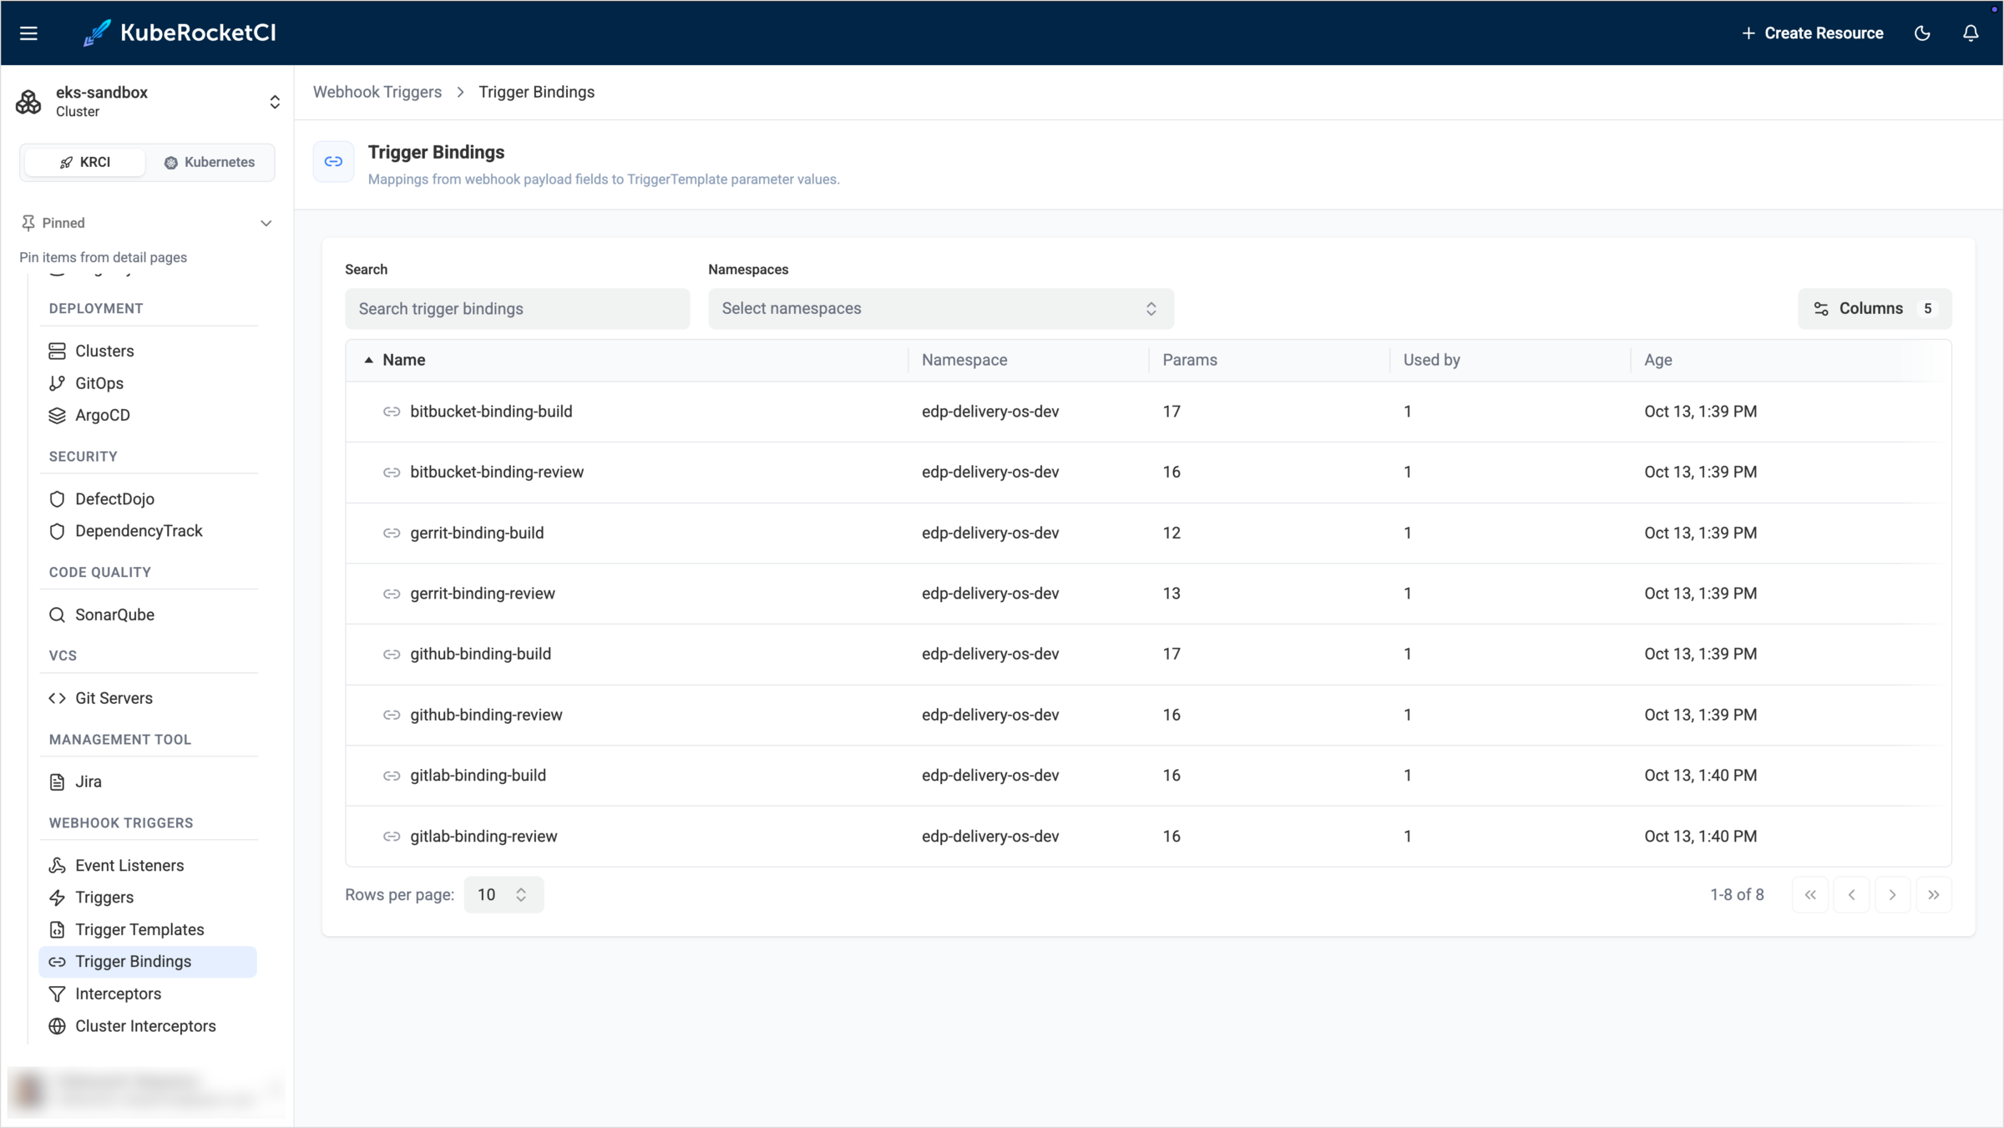Screen dimensions: 2004x1128
Task: Click the Create Resource button
Action: click(1812, 33)
